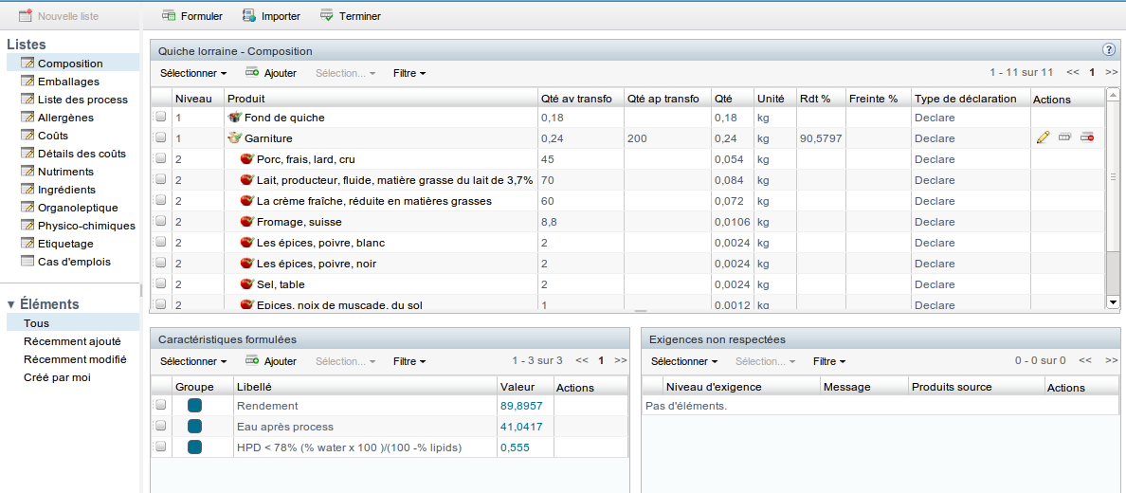Click the Nouvelle liste icon

[x=26, y=15]
